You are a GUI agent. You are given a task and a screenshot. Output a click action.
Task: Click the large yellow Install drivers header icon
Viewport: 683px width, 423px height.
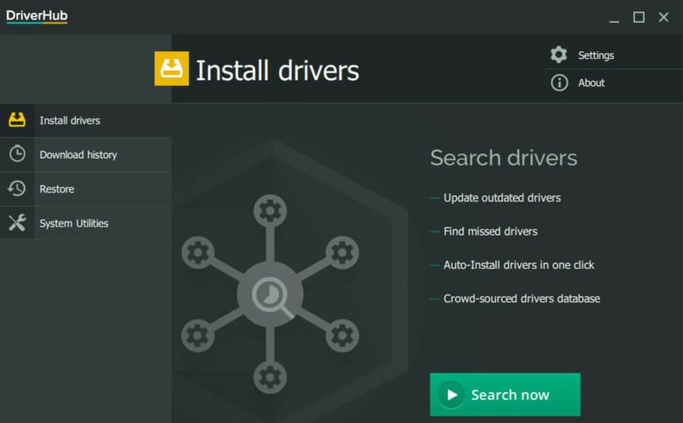172,69
